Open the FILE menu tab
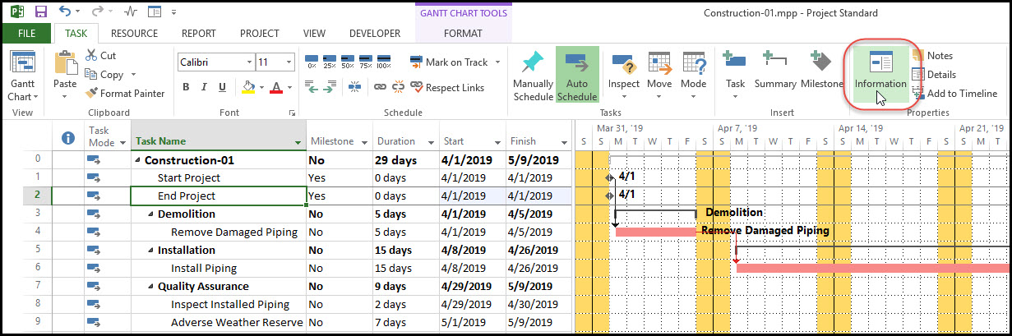1012x336 pixels. coord(26,34)
